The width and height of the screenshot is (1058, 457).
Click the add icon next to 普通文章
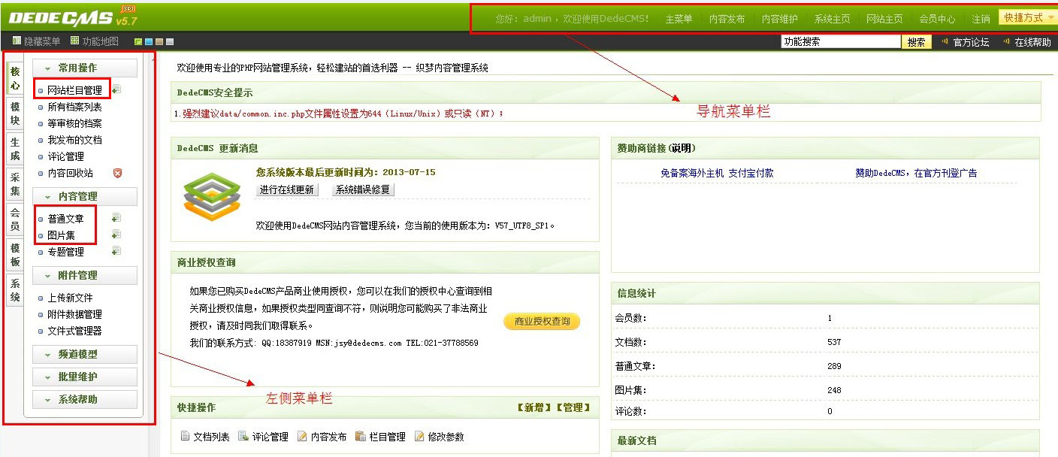coord(116,218)
